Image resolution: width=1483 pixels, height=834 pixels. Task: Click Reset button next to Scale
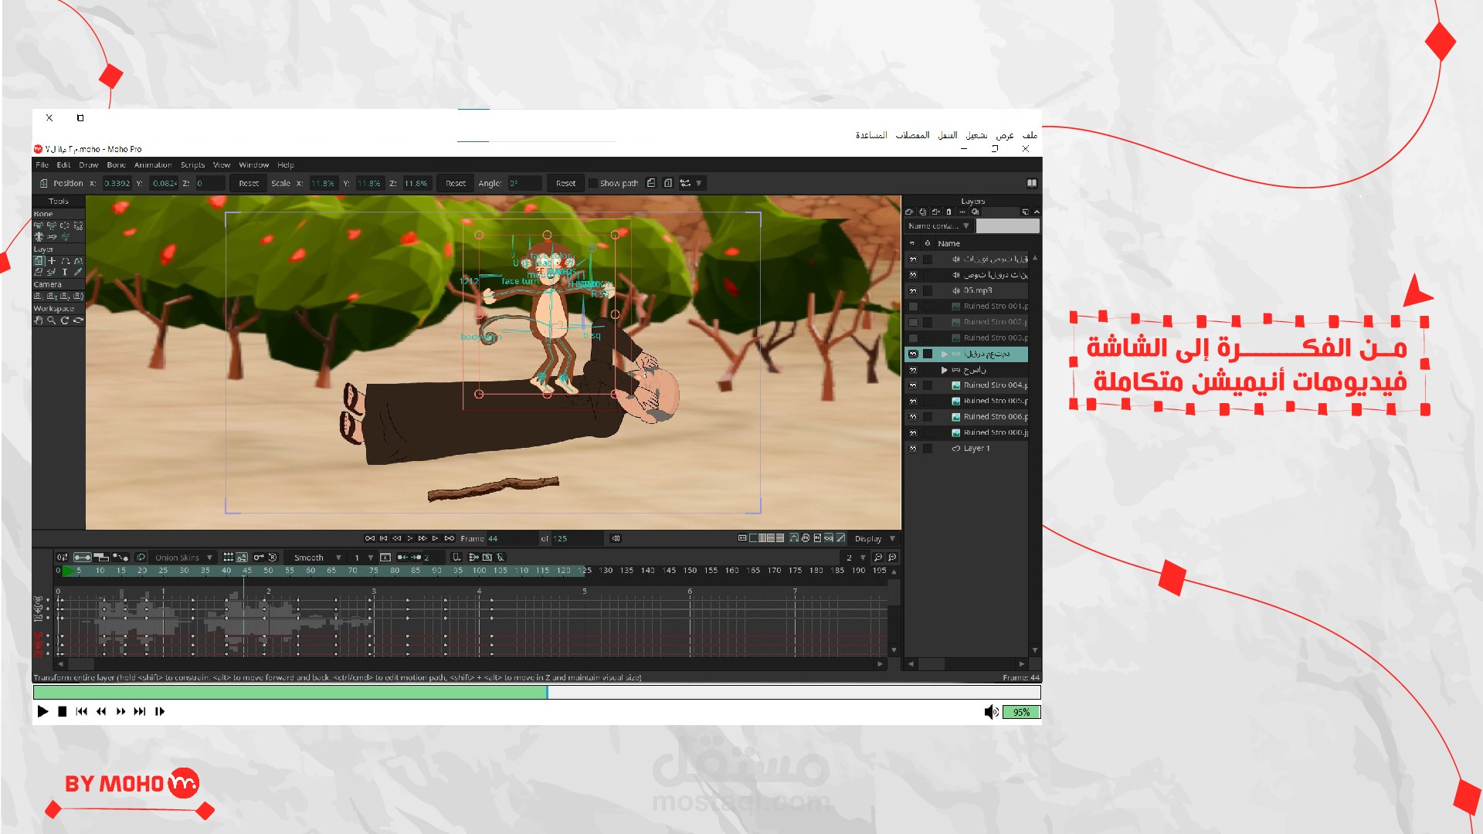tap(456, 183)
